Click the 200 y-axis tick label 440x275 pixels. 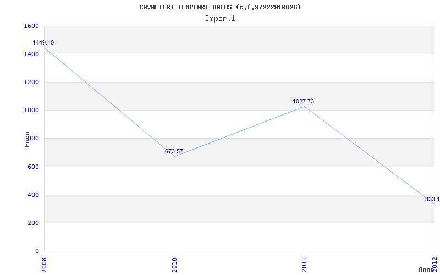coord(33,223)
